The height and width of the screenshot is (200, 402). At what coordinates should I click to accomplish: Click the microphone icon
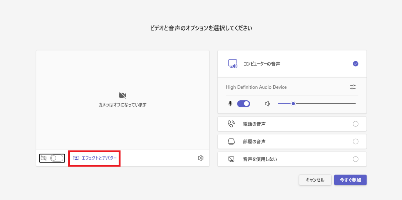(x=230, y=104)
